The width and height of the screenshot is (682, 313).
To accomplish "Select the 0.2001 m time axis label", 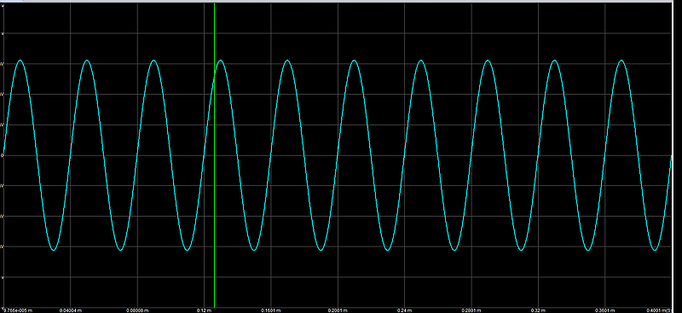I will [338, 310].
